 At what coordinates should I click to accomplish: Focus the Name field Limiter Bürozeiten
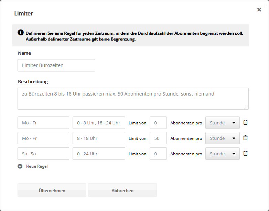point(56,65)
